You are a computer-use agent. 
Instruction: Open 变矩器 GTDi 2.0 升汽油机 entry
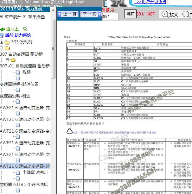coord(24,185)
